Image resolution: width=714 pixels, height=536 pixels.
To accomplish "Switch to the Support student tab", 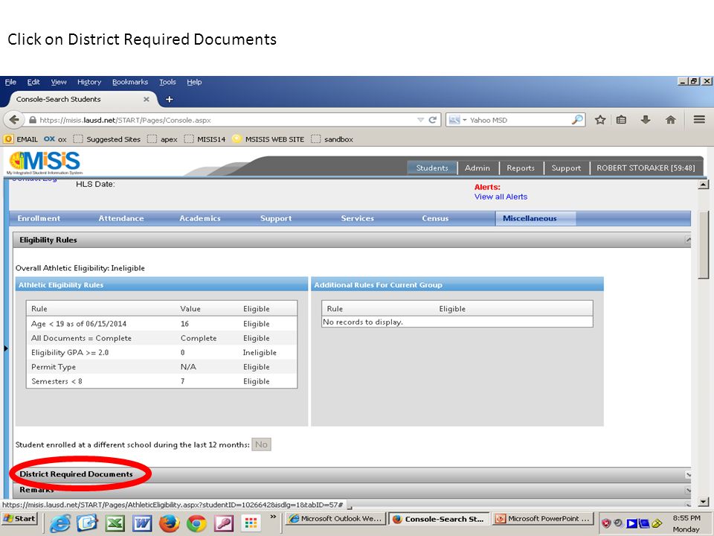I will 276,218.
